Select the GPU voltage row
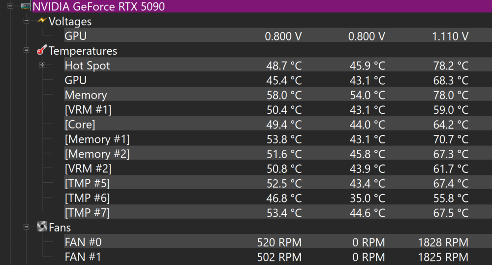492x265 pixels. coord(278,35)
